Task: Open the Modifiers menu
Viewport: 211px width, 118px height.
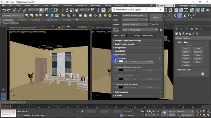Action: pos(56,6)
